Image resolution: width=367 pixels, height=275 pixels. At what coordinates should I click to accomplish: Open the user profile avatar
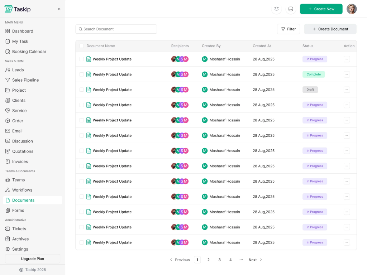(351, 9)
